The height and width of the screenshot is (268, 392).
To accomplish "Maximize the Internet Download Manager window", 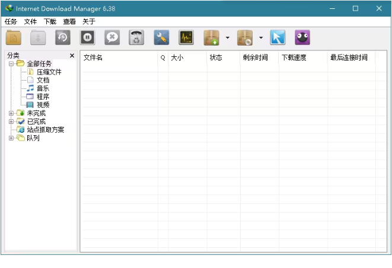I will point(355,8).
